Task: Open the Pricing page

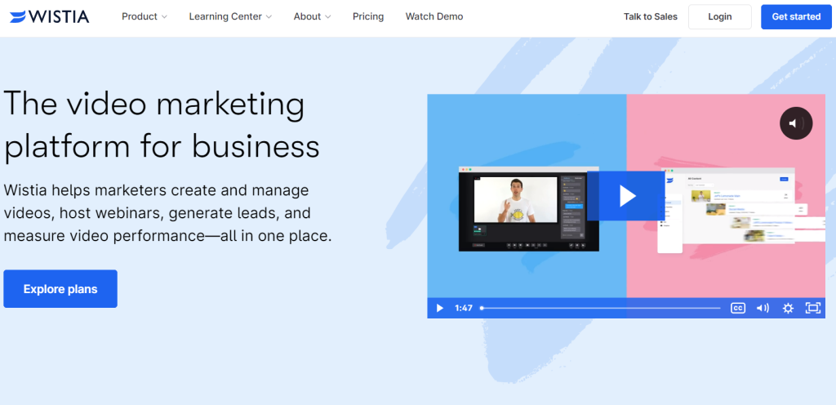Action: pos(368,16)
